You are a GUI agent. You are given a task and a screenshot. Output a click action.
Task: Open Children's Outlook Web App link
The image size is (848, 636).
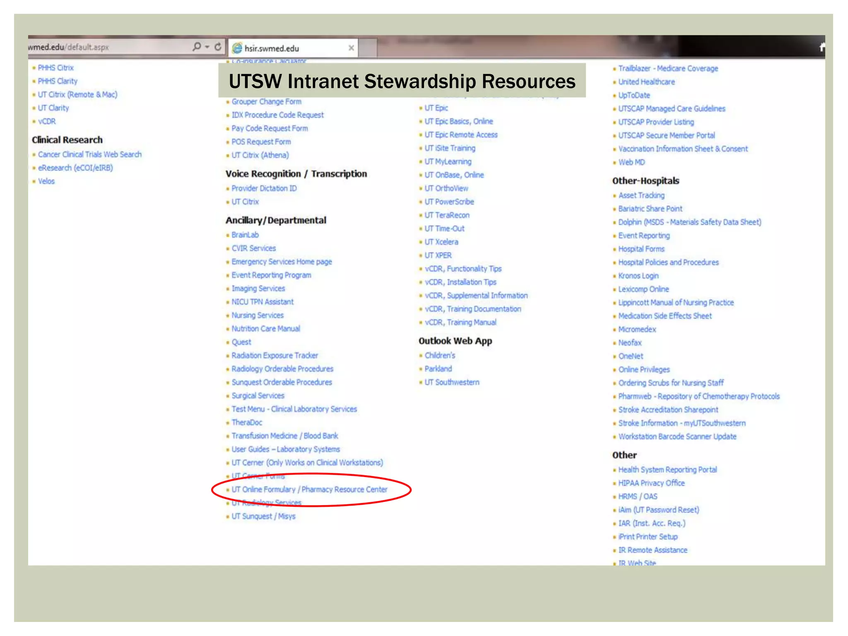(x=440, y=355)
